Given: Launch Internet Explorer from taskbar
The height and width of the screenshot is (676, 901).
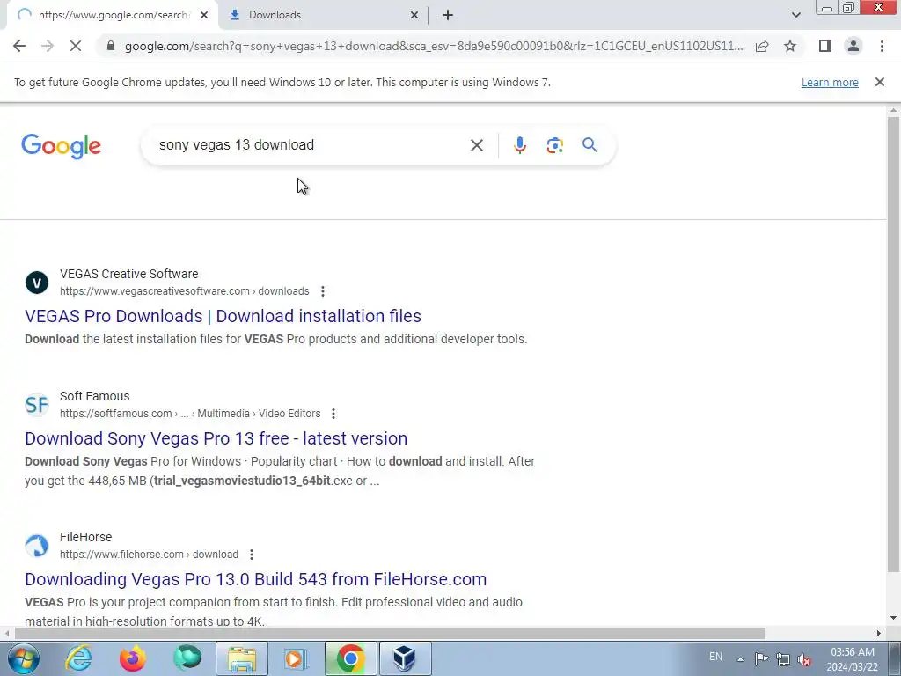Looking at the screenshot, I should (78, 658).
